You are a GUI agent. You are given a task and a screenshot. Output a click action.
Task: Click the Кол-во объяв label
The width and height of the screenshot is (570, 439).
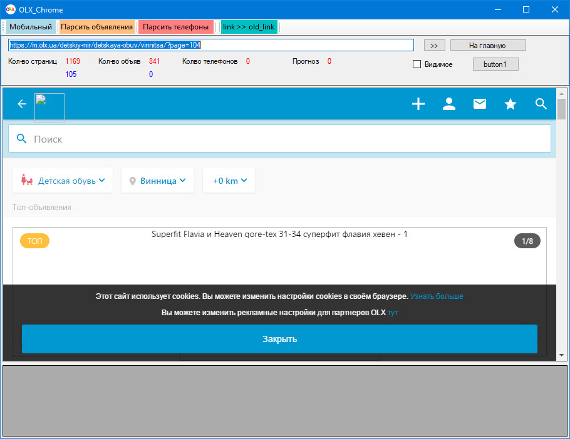point(119,61)
